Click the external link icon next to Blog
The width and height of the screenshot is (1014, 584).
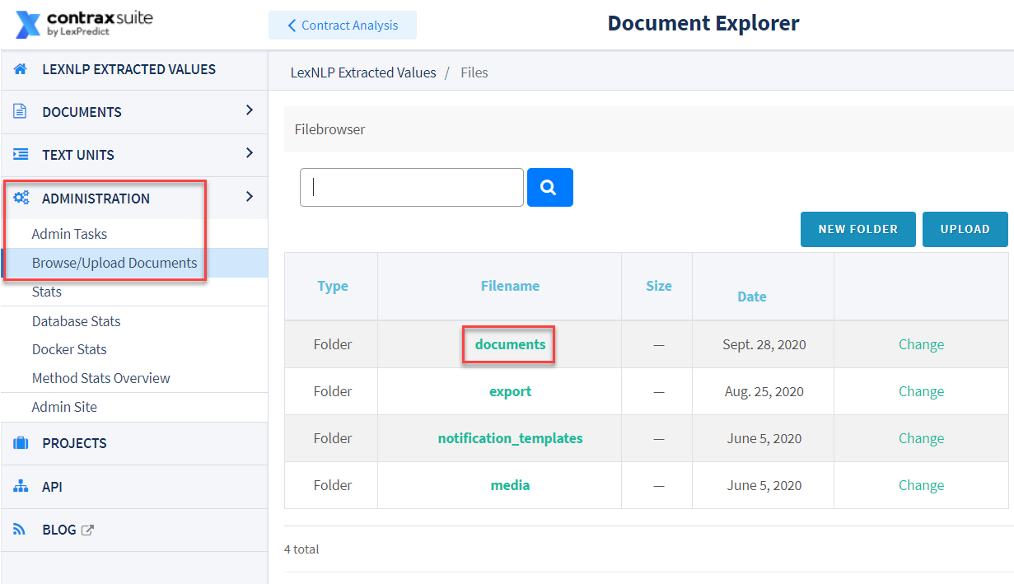tap(88, 530)
